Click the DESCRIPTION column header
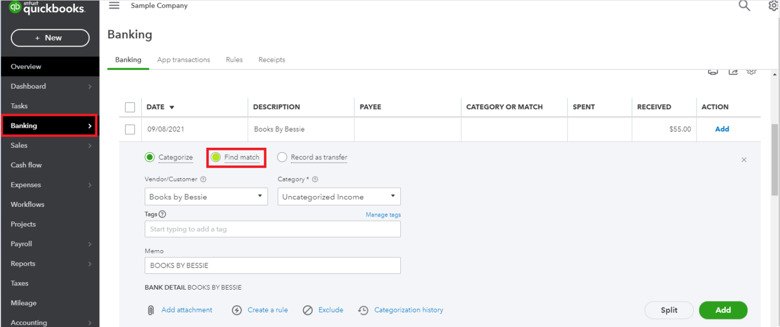The image size is (780, 327). 276,107
